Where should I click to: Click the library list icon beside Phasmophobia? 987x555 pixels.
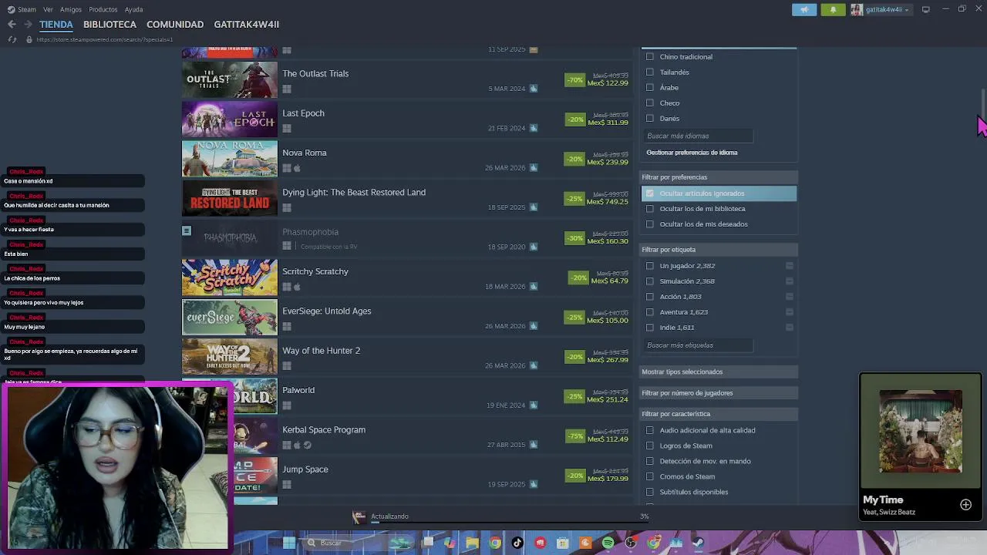pyautogui.click(x=186, y=230)
